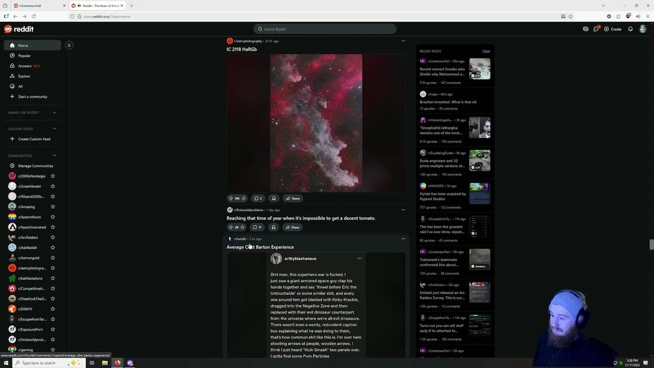Open the uBlock extension icon in toolbar
The image size is (654, 368).
pos(628,16)
